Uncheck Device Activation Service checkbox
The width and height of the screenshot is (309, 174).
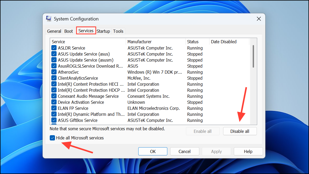(54, 102)
